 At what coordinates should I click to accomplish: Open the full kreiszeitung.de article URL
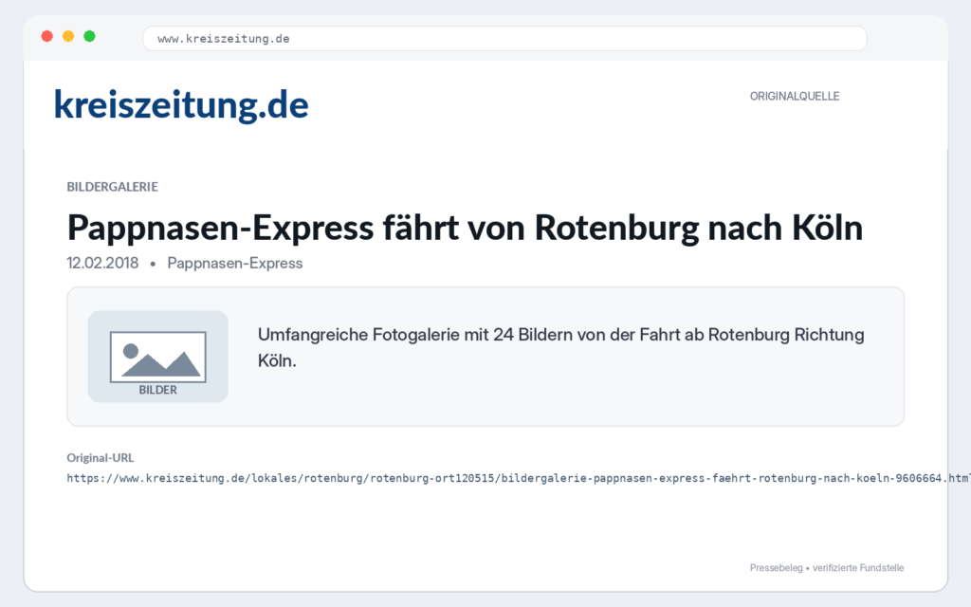pos(519,478)
